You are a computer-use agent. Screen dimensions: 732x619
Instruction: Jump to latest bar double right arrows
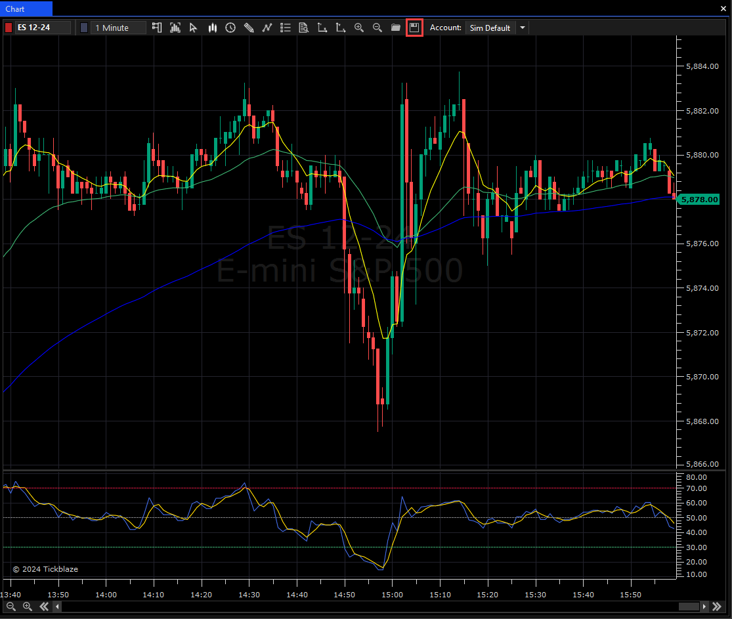click(x=717, y=607)
